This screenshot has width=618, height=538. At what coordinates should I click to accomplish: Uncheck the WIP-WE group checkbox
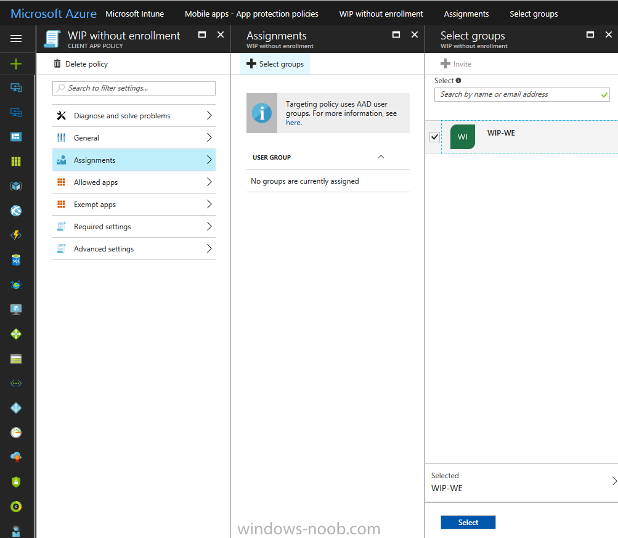point(434,137)
